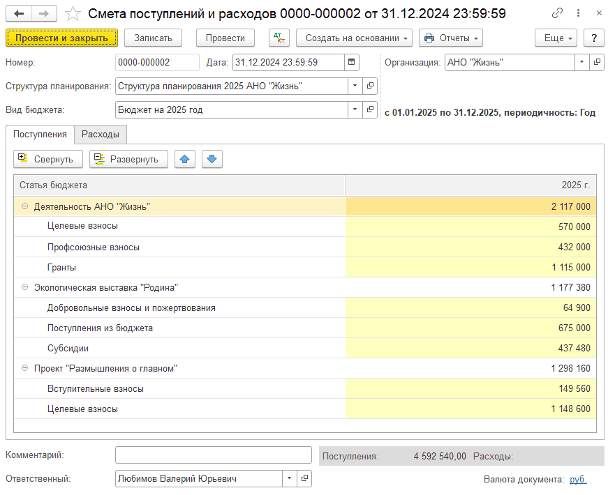Open the Еще menu

point(556,38)
